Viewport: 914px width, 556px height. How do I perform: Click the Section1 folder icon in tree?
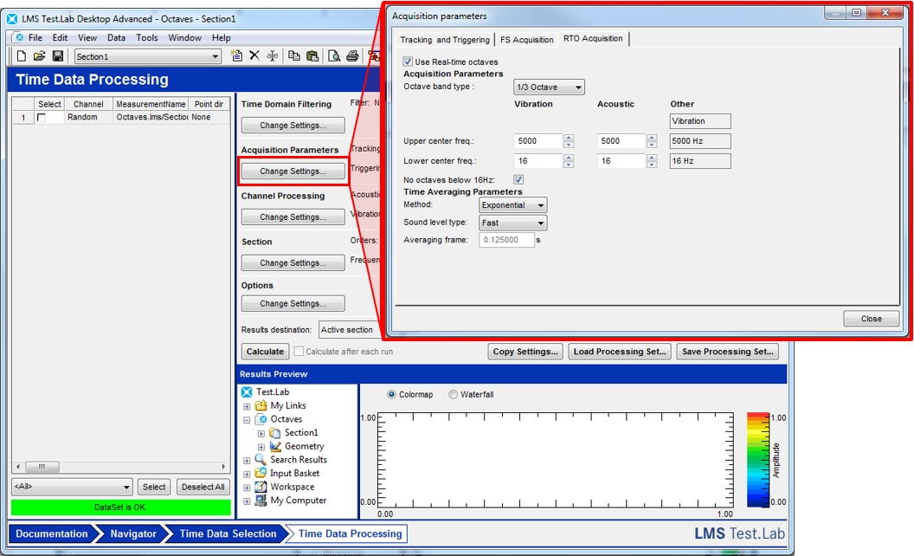[274, 432]
